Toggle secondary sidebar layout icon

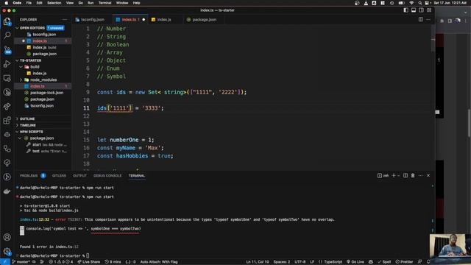click(421, 10)
